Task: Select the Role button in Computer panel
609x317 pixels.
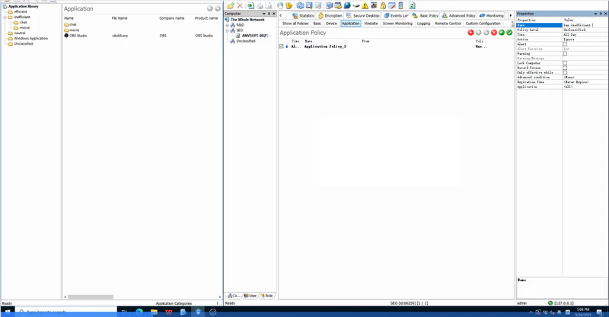Action: point(266,296)
